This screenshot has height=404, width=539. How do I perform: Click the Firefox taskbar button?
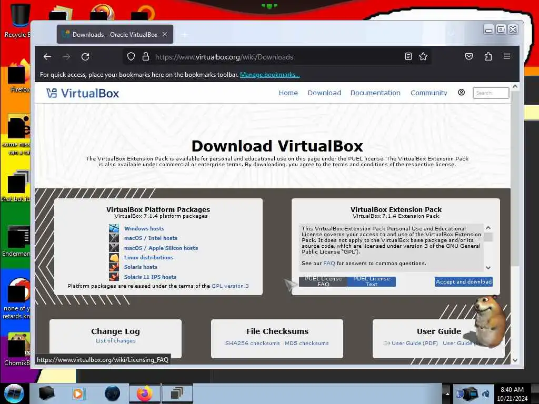coord(144,393)
